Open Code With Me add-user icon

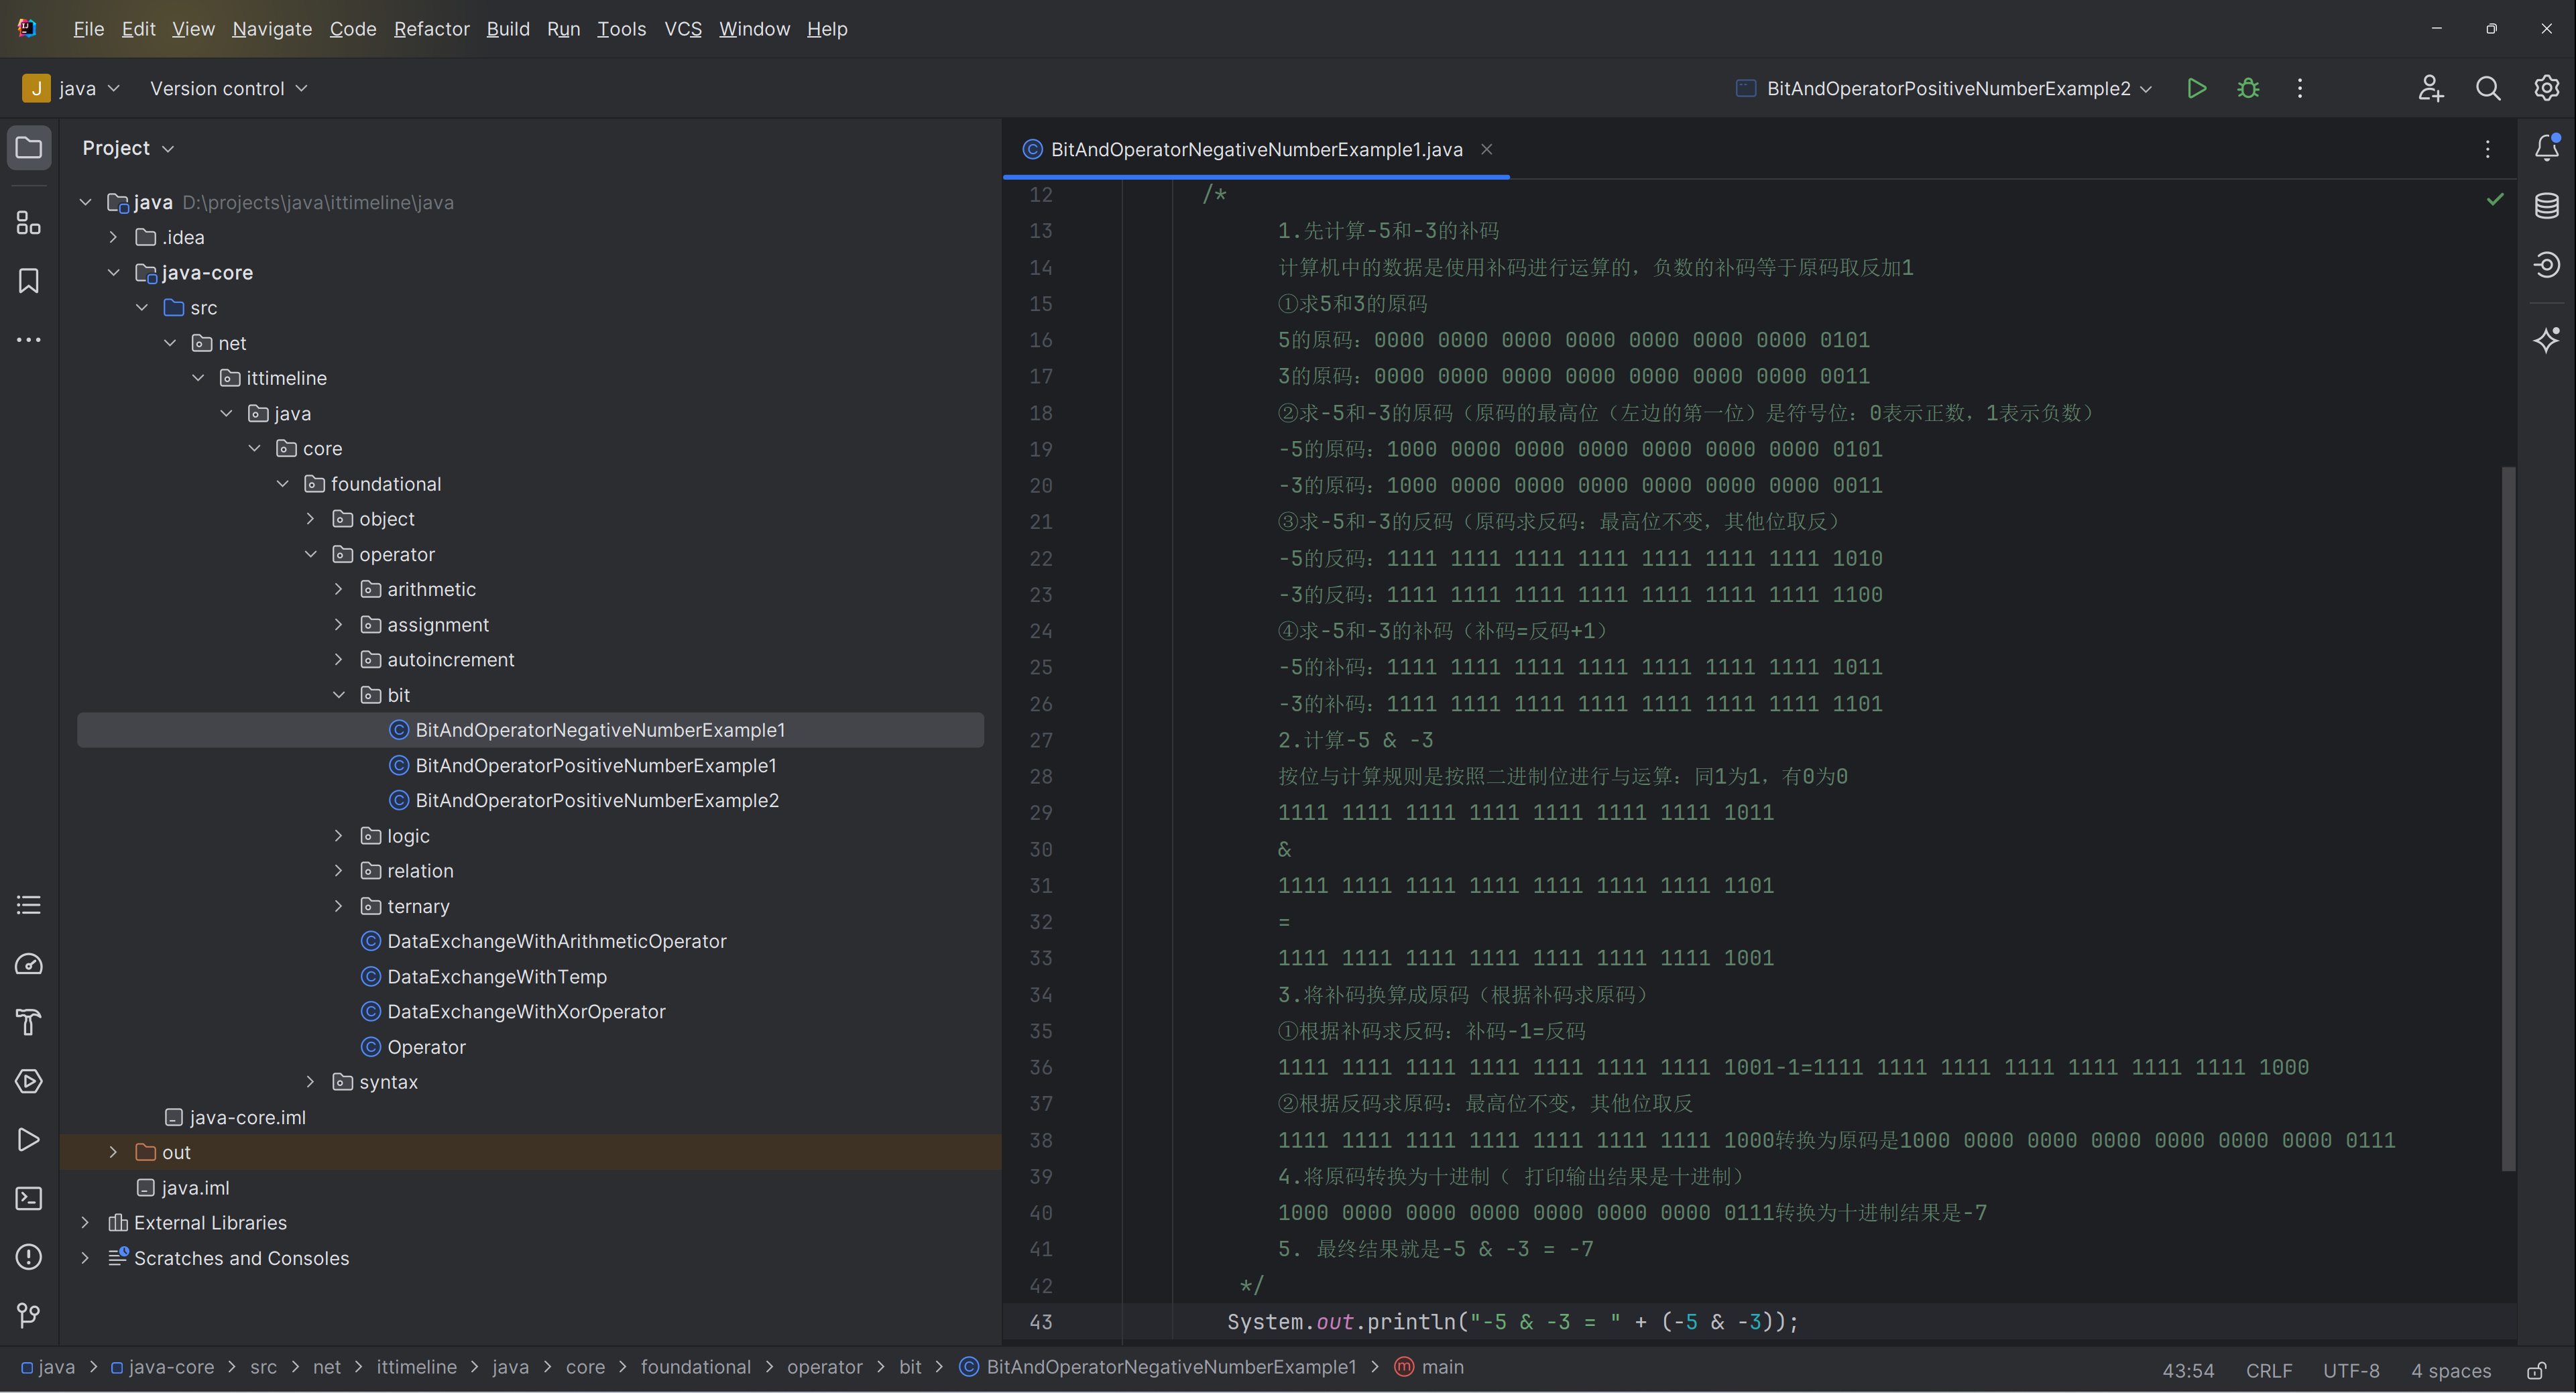(2431, 88)
